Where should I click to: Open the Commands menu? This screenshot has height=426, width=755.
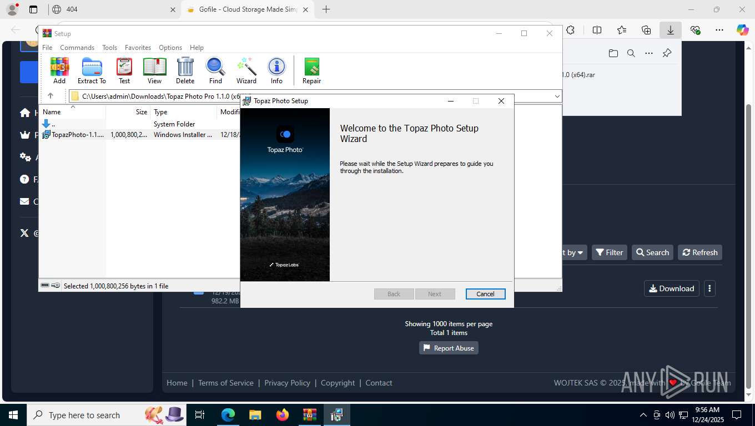tap(77, 48)
